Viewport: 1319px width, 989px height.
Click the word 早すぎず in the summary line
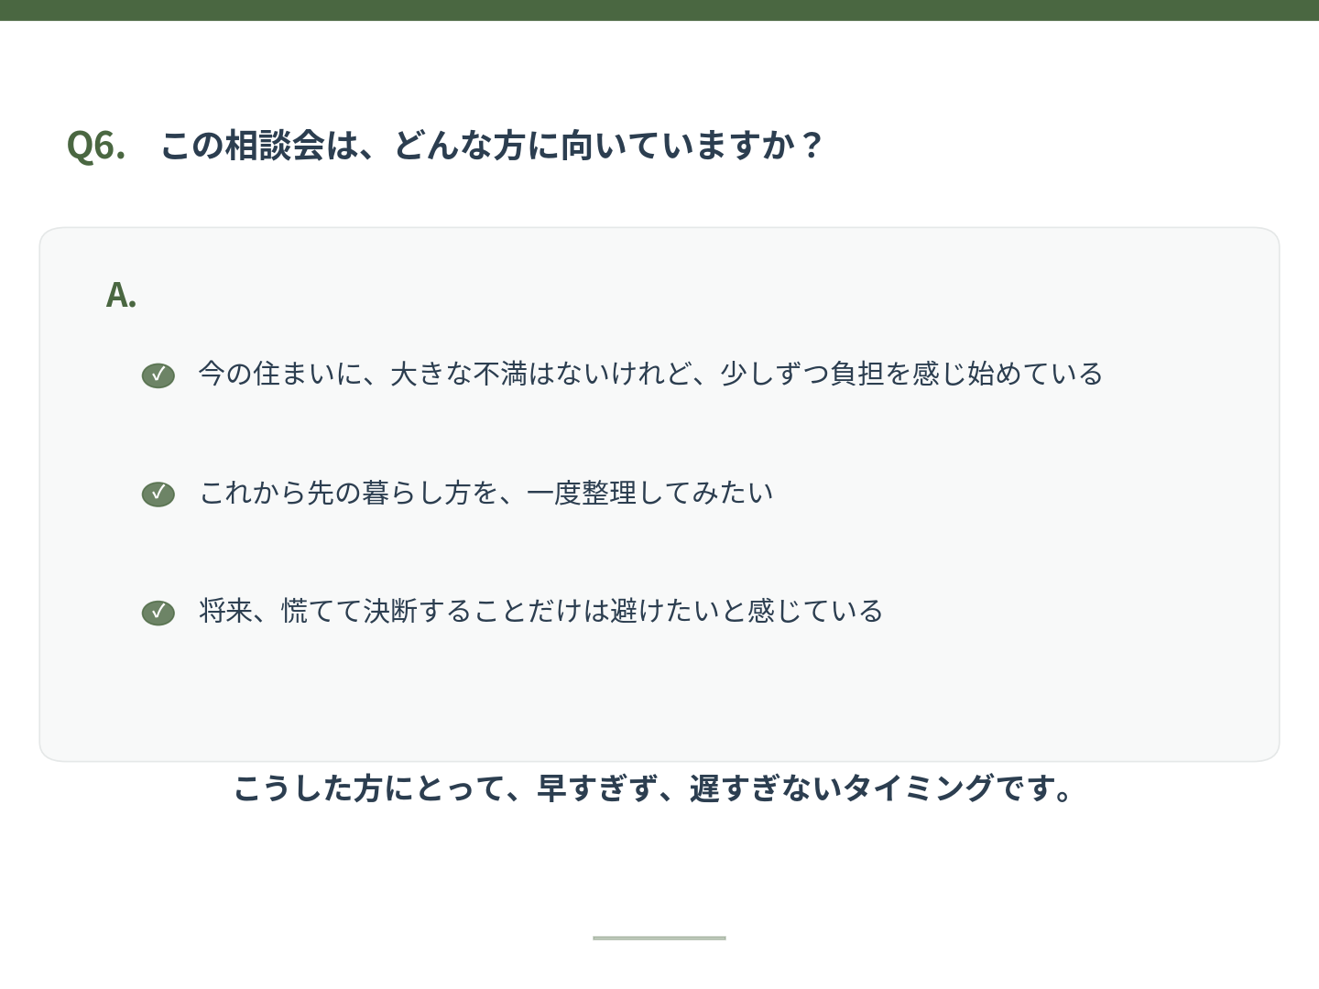tap(595, 788)
